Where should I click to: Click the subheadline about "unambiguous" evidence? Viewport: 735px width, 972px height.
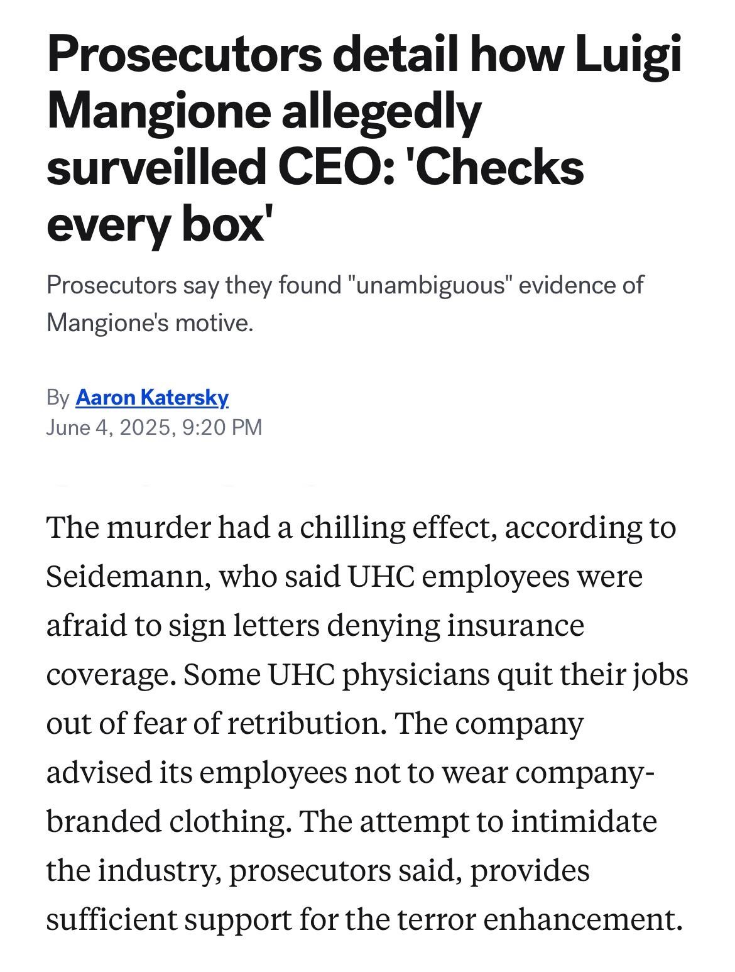pyautogui.click(x=344, y=304)
